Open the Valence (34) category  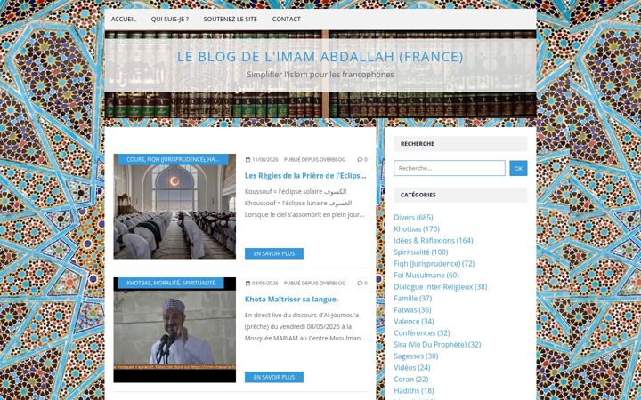pyautogui.click(x=414, y=321)
